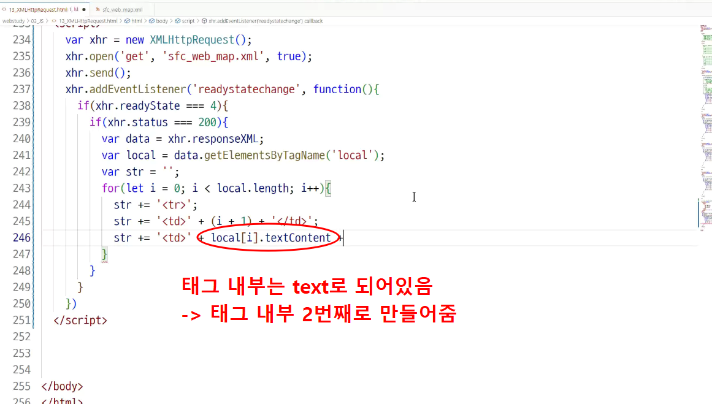Open 13_XMLHttpRequest.html breadcrumb item
Screen dimensions: 712x404
(x=88, y=21)
